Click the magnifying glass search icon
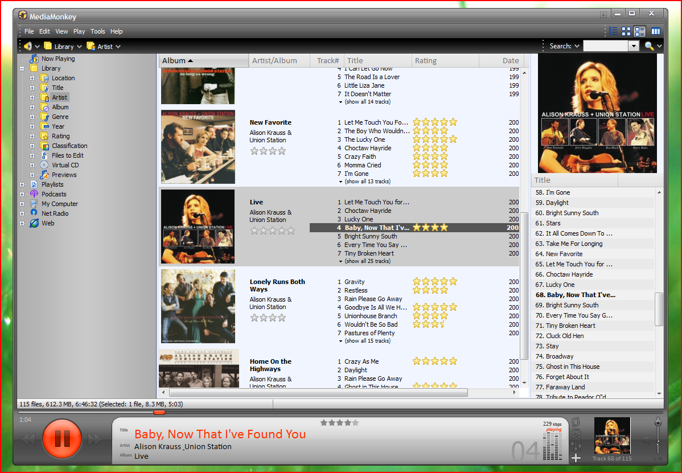Screen dimensions: 682x473 pos(649,46)
